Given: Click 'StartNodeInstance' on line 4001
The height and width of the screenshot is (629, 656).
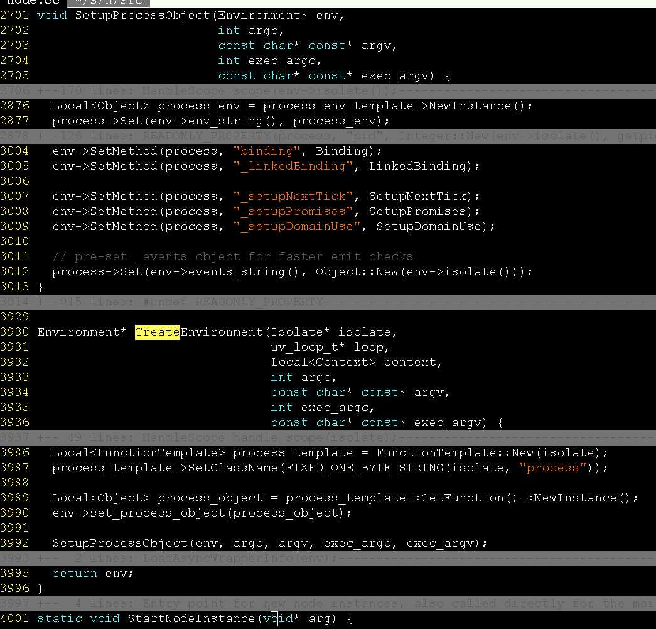Looking at the screenshot, I should (x=191, y=618).
